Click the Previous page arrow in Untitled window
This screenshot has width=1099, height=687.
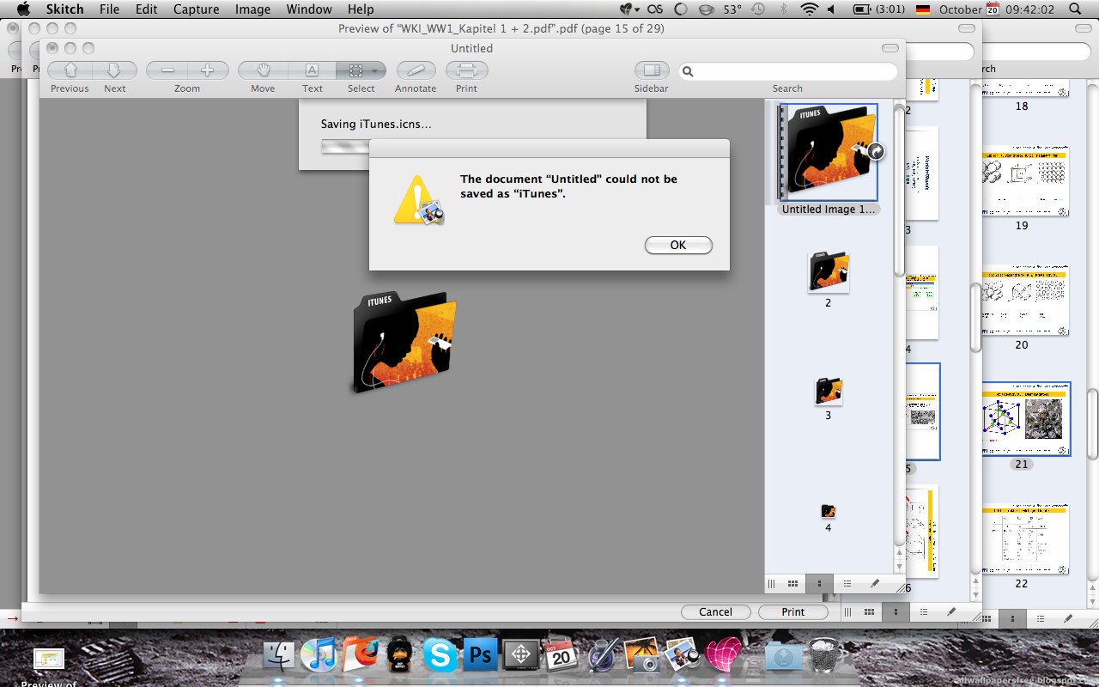[70, 70]
